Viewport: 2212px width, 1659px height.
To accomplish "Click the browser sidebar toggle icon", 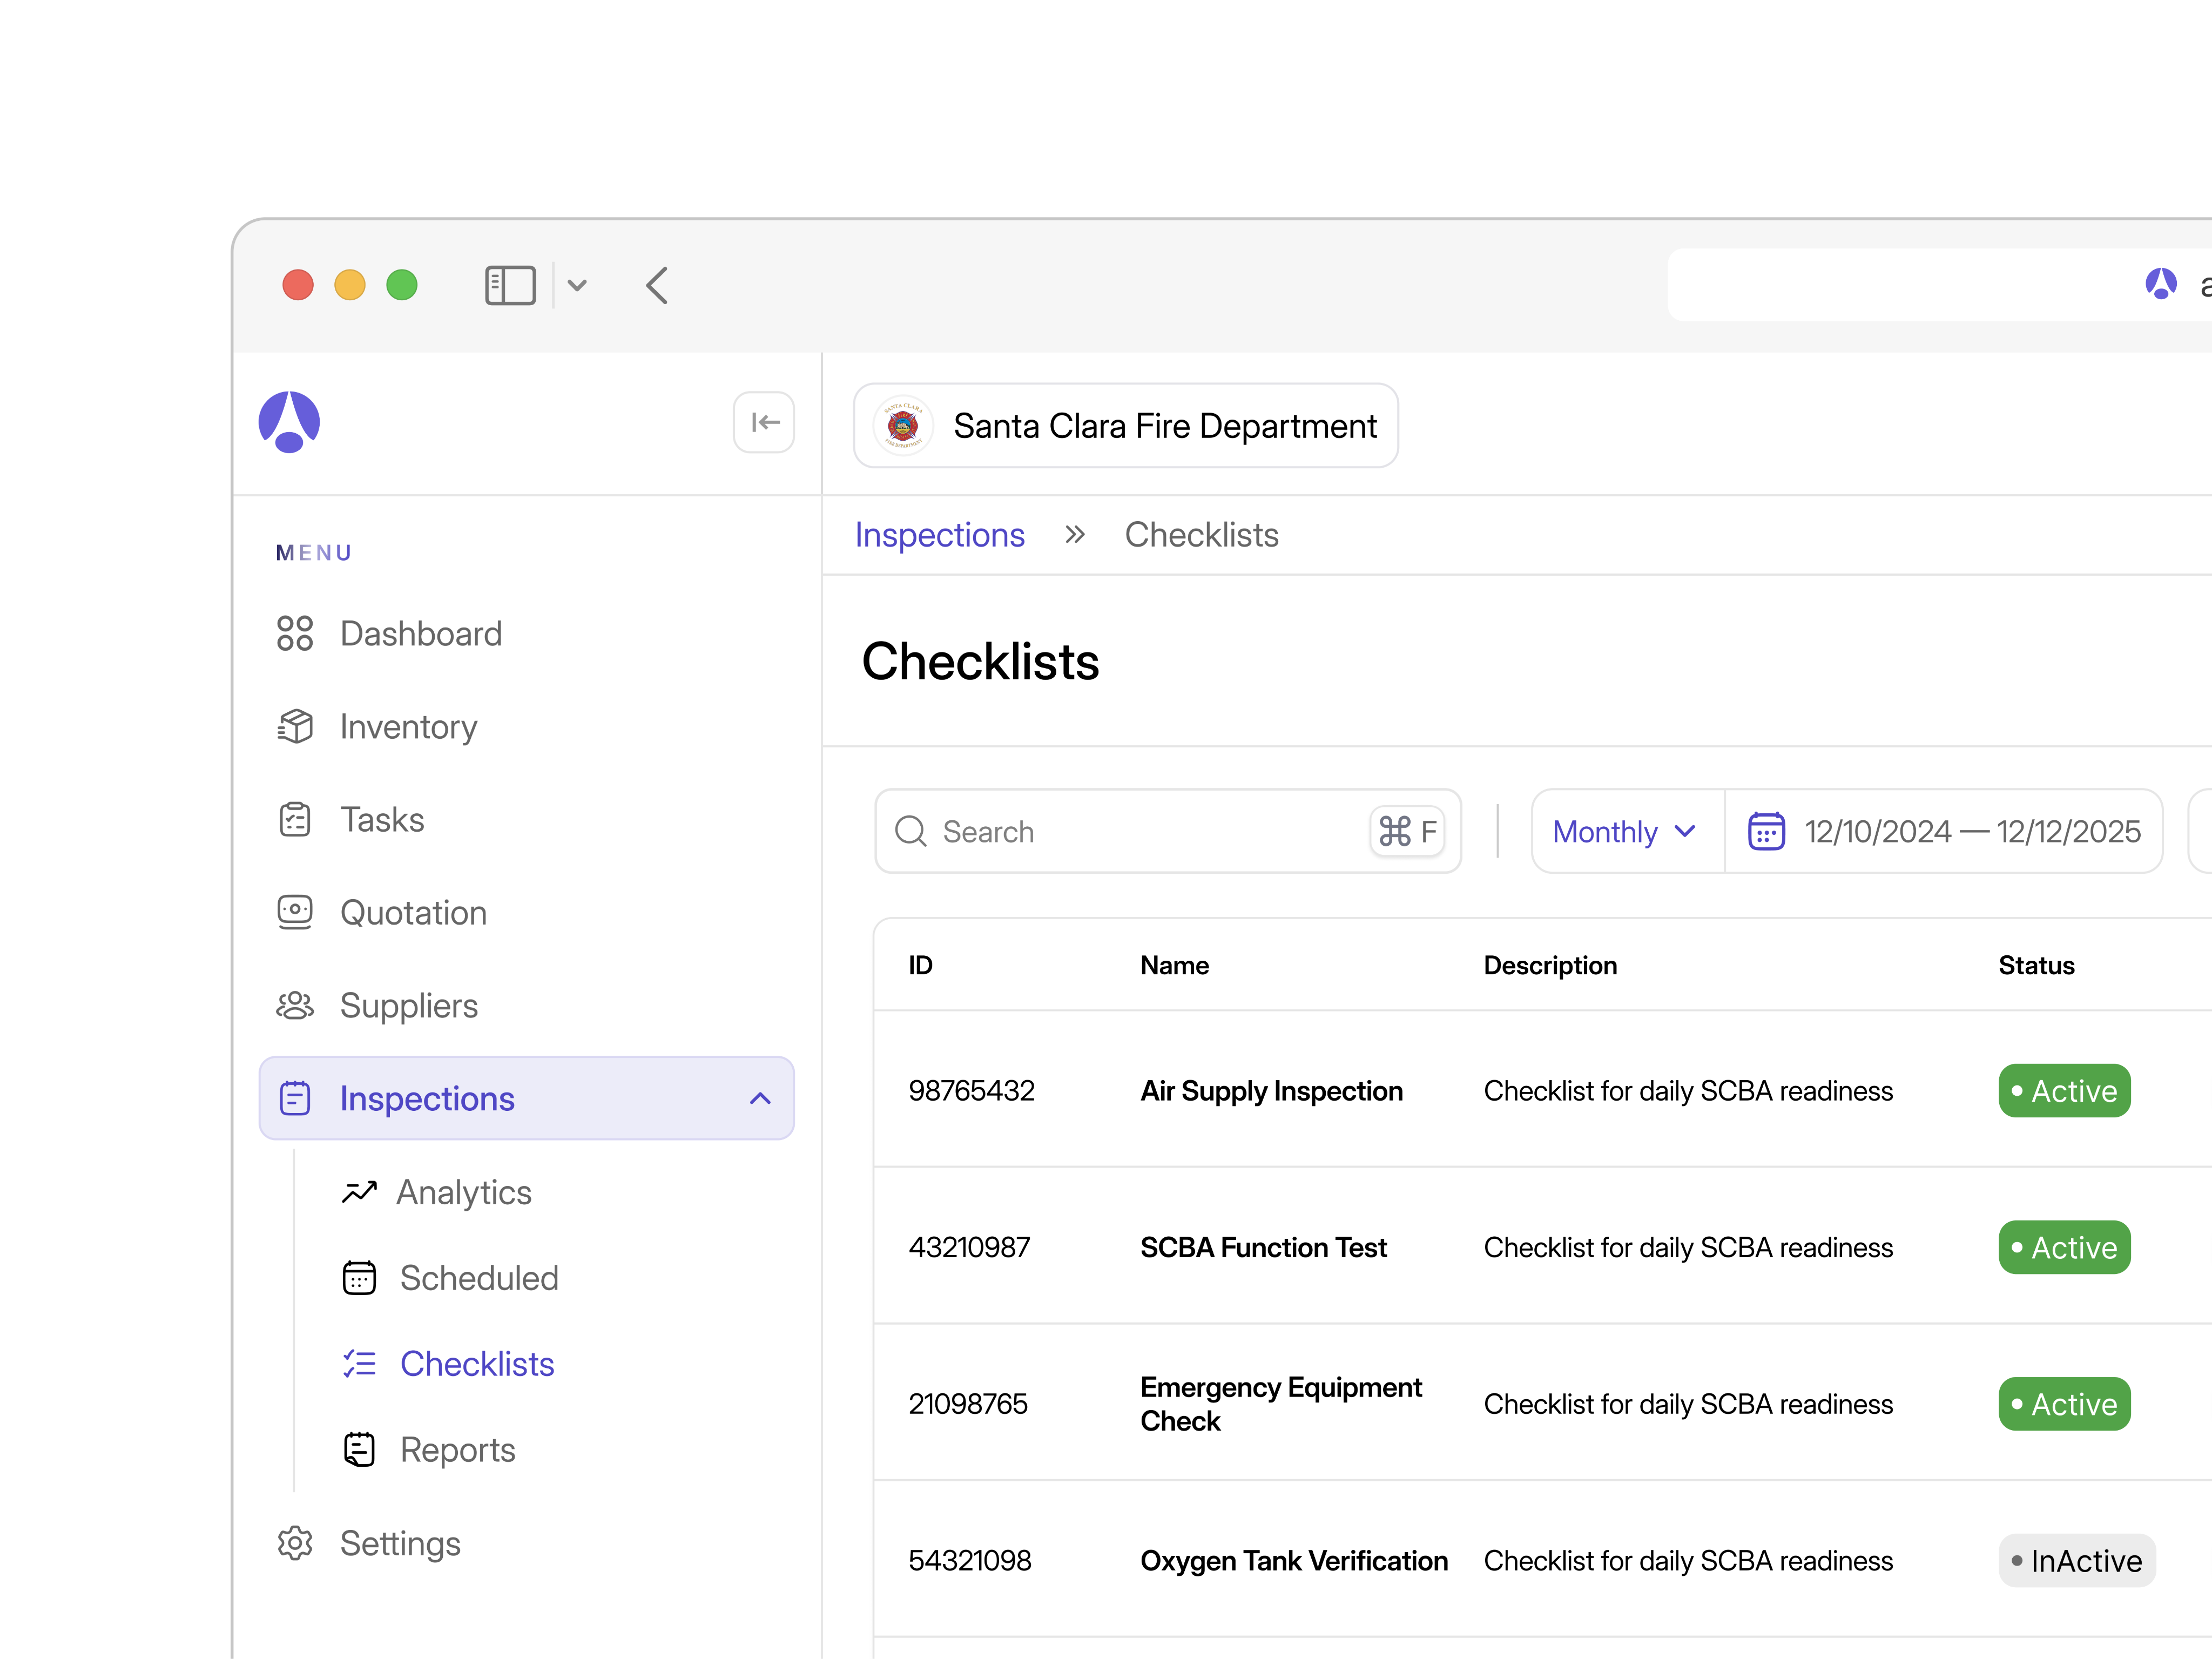I will coord(510,286).
